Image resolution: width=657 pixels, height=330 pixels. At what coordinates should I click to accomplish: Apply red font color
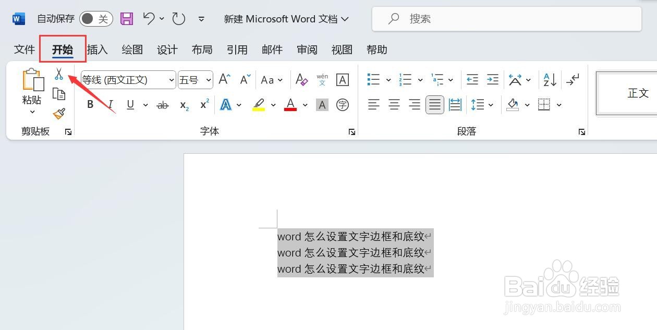pyautogui.click(x=290, y=105)
